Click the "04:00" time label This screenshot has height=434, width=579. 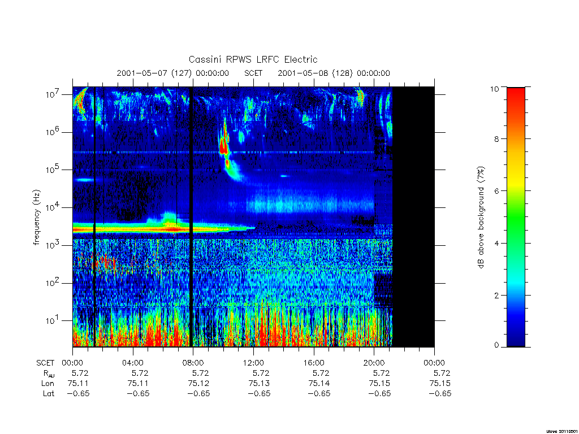point(133,363)
